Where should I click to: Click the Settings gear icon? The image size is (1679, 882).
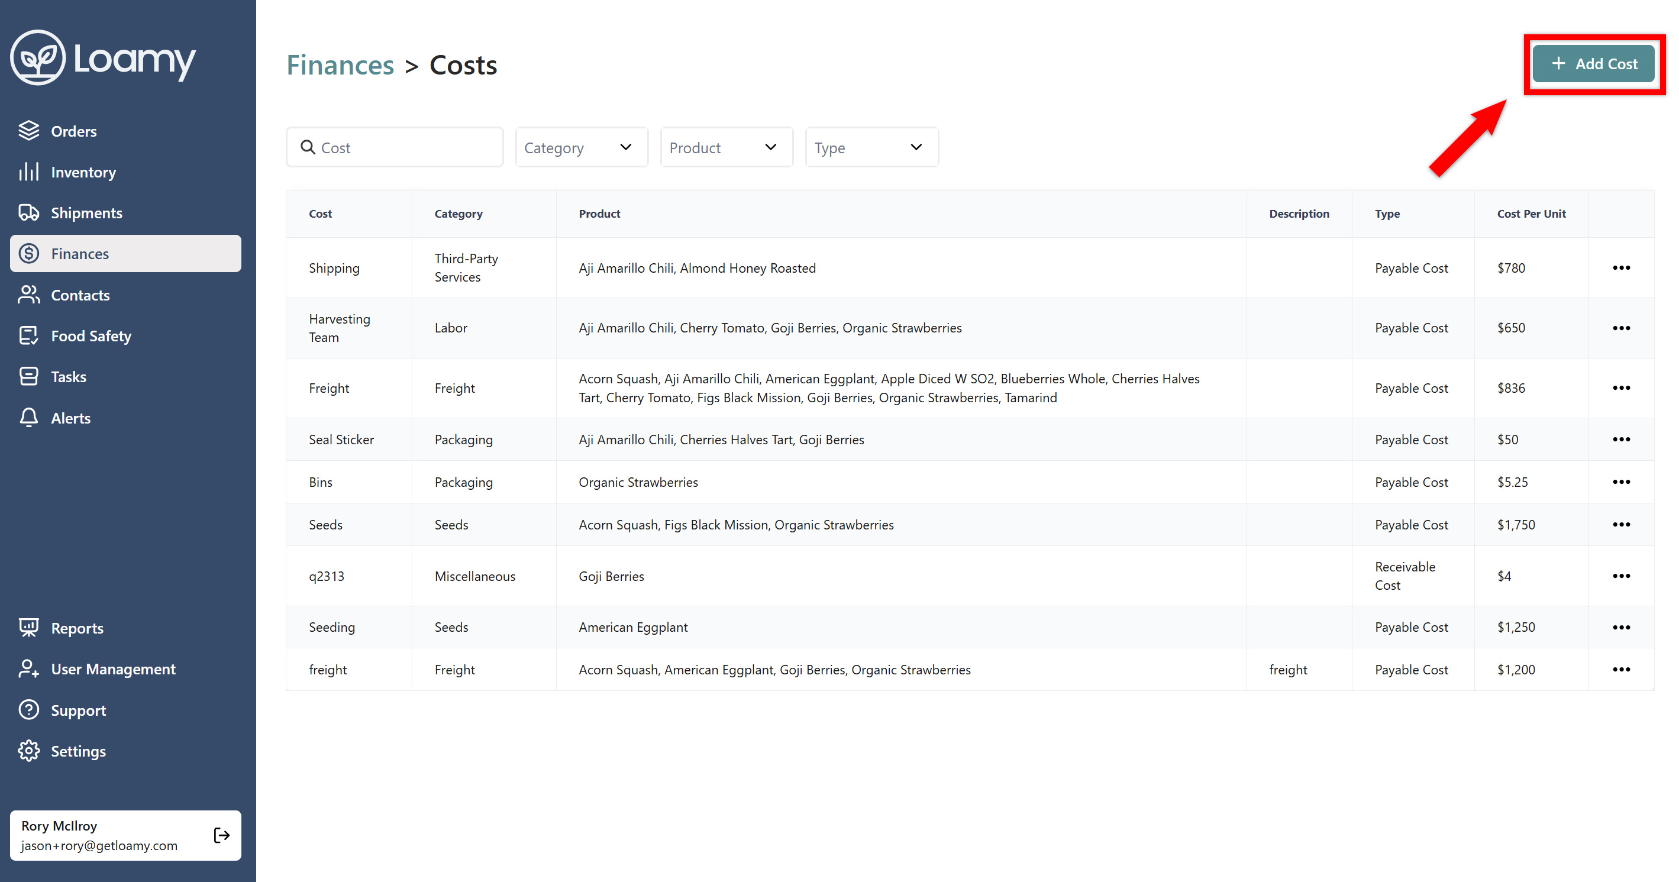coord(28,751)
